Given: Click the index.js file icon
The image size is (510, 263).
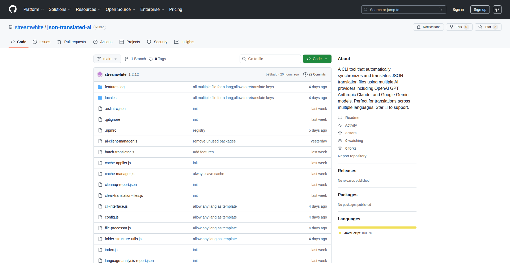Looking at the screenshot, I should pyautogui.click(x=100, y=250).
